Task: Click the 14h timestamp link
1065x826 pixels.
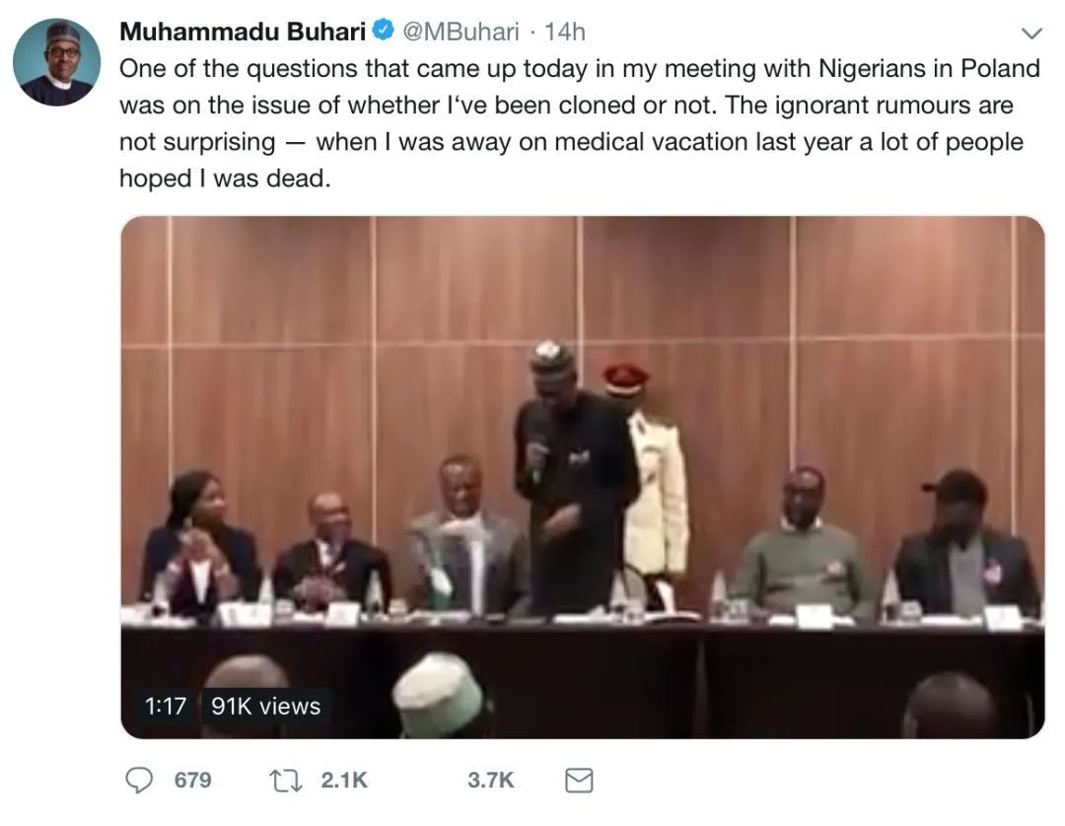Action: [x=564, y=32]
